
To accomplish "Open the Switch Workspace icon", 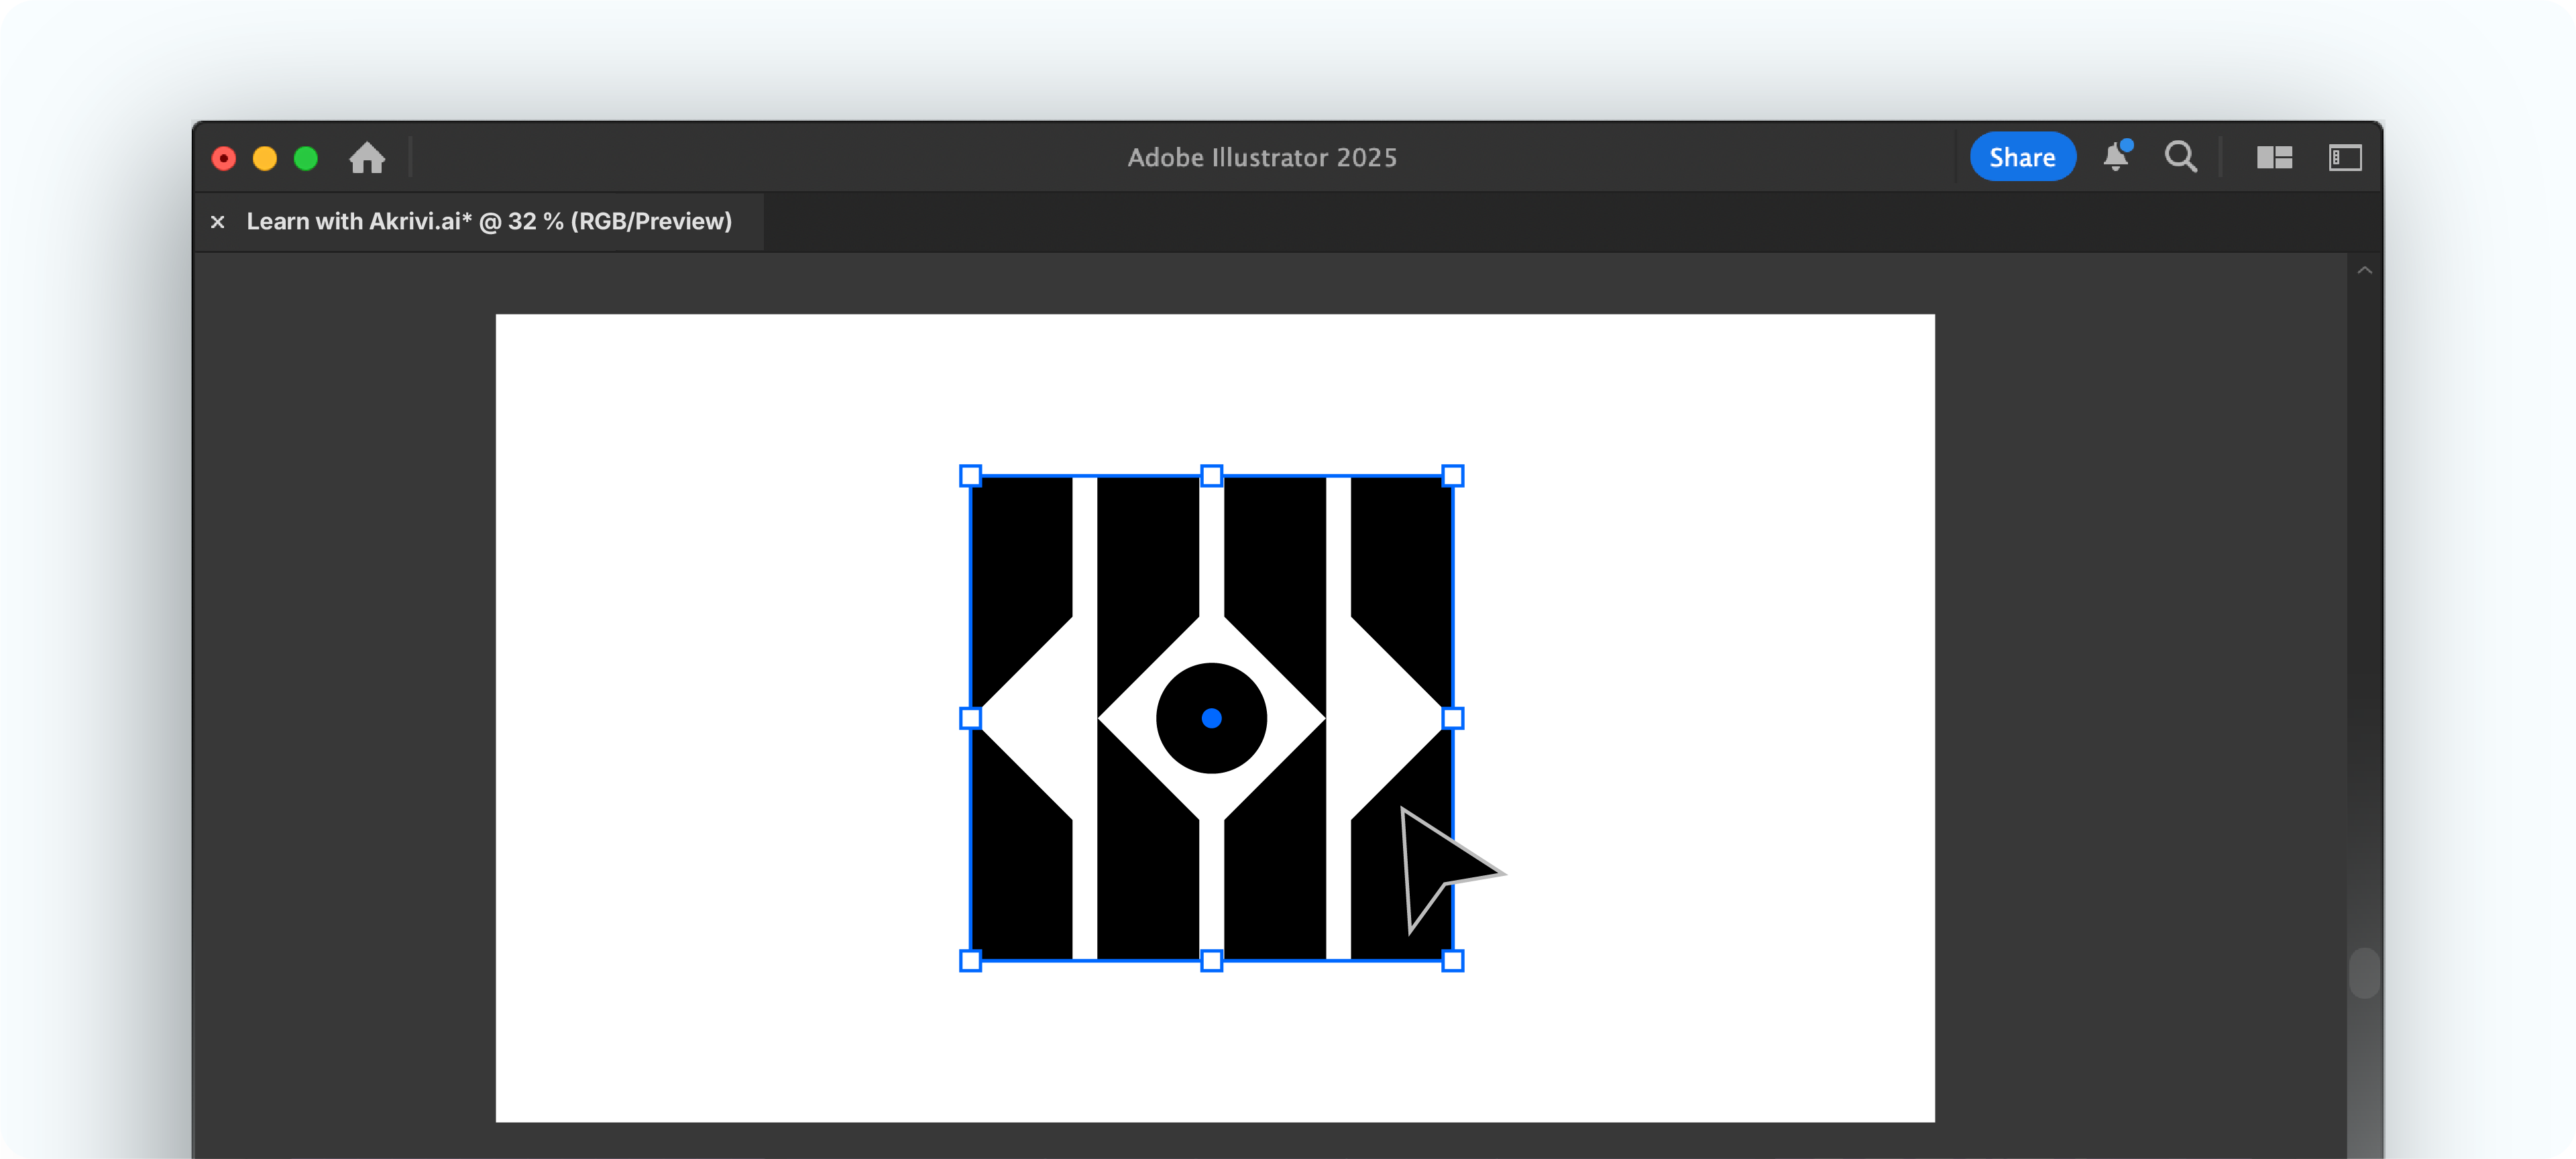I will (x=2344, y=157).
